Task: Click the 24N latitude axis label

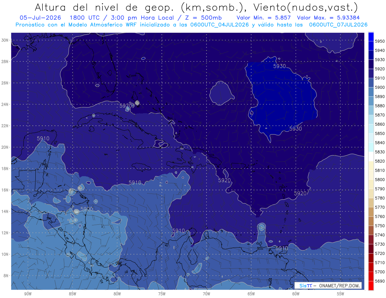Action: coord(5,104)
